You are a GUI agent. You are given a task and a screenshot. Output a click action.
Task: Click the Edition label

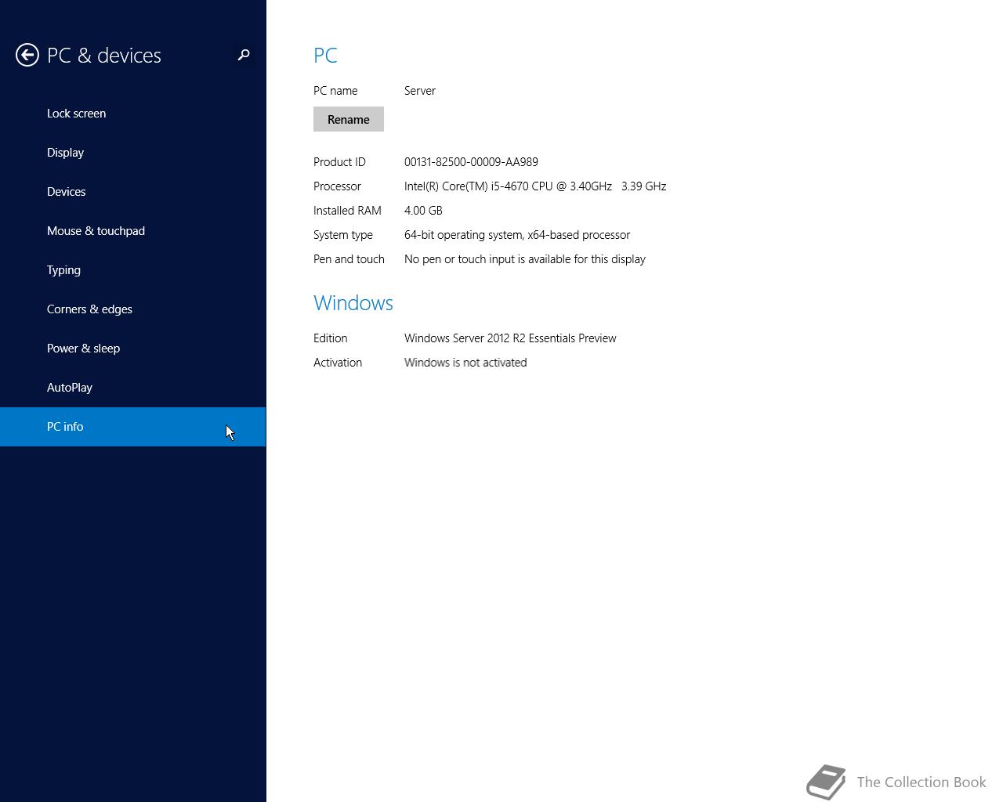(331, 338)
